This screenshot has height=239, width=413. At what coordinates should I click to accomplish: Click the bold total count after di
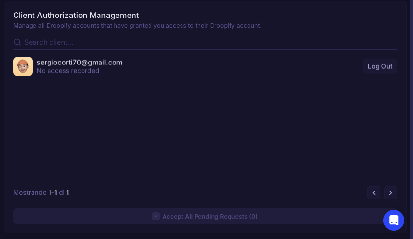coord(68,193)
